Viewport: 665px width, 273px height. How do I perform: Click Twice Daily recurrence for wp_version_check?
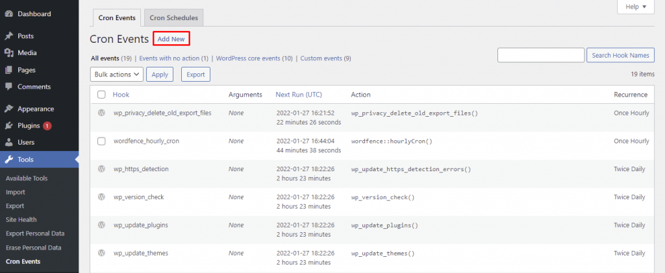pyautogui.click(x=630, y=197)
